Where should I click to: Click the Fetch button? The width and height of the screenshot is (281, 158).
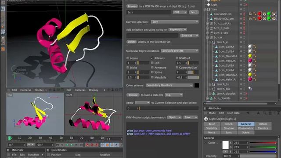pyautogui.click(x=194, y=12)
